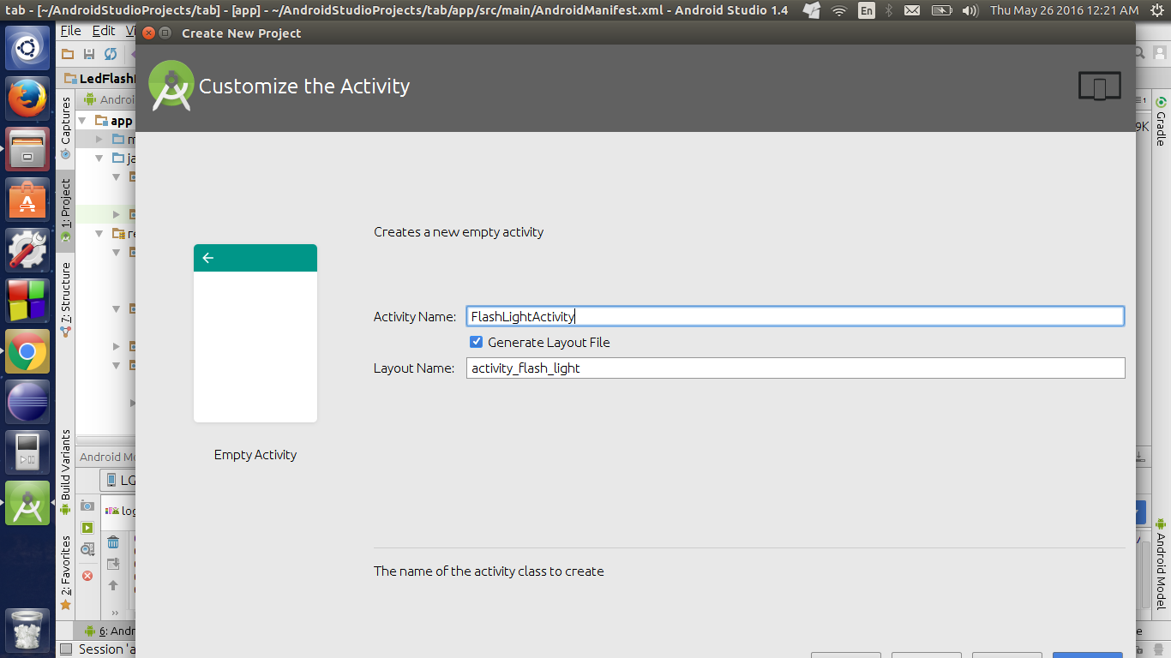The width and height of the screenshot is (1171, 658).
Task: Expand the manifests folder under app
Action: tap(99, 139)
